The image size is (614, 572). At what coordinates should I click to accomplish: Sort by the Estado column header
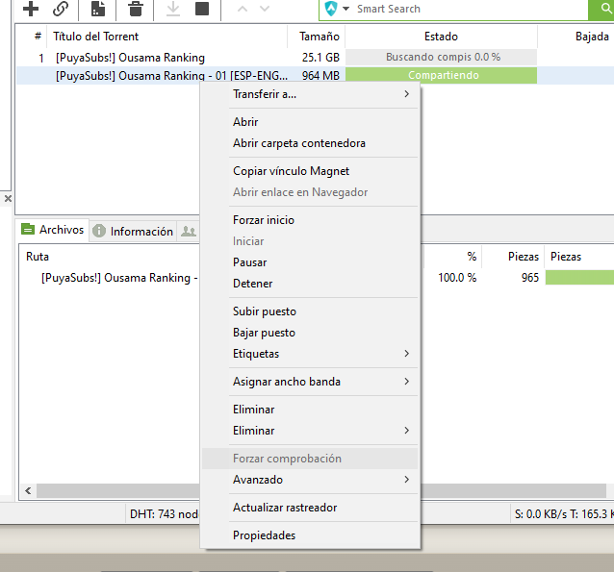click(x=441, y=37)
